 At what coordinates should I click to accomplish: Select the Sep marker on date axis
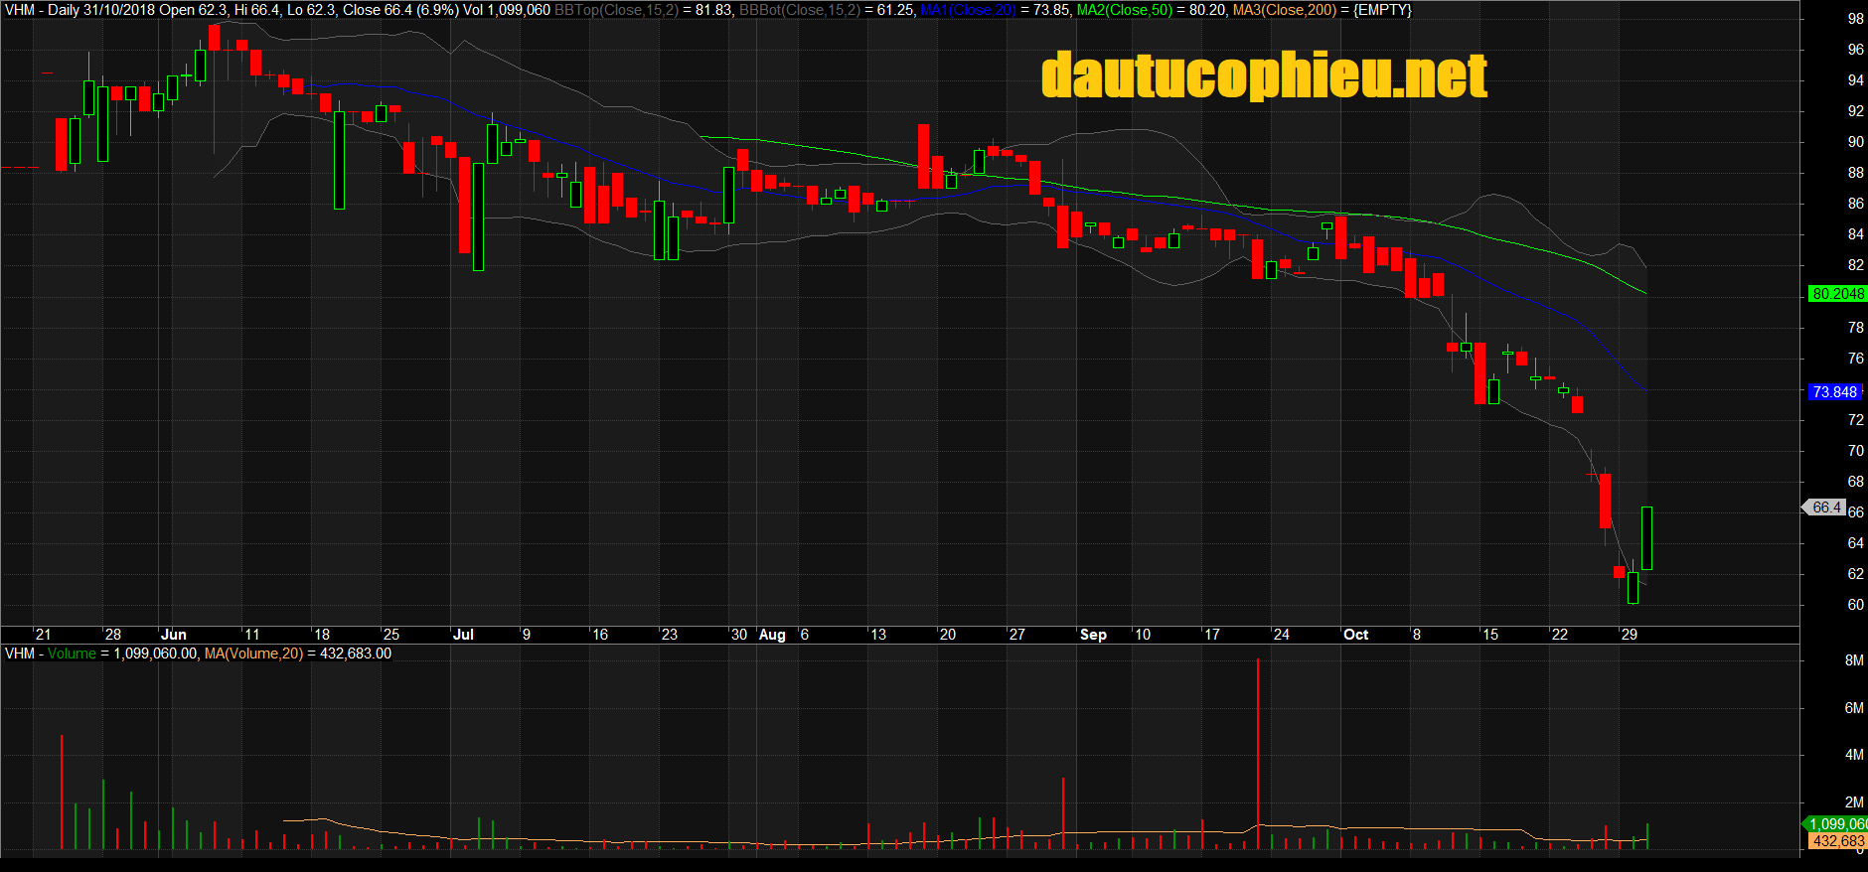(x=1093, y=635)
